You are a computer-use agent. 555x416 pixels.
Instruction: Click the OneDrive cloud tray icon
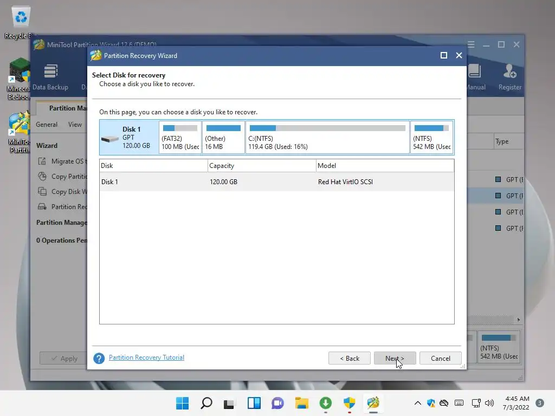tap(444, 403)
